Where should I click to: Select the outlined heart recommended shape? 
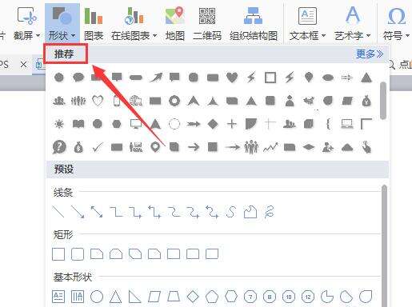click(98, 101)
